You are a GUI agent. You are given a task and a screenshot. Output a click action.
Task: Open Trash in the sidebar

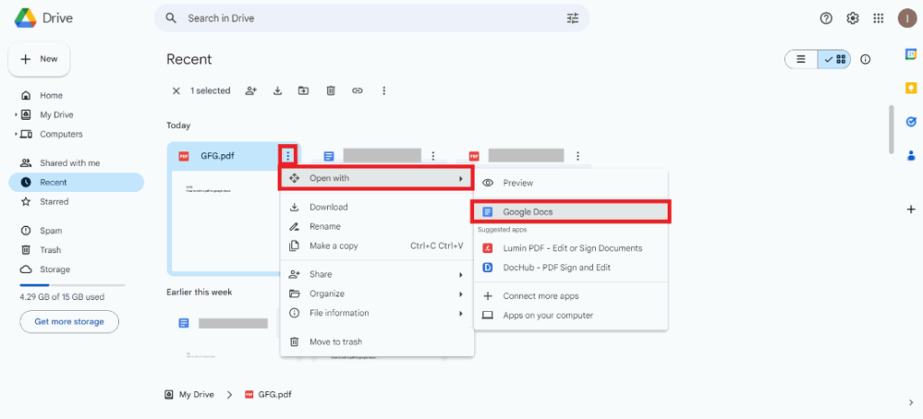pos(76,250)
